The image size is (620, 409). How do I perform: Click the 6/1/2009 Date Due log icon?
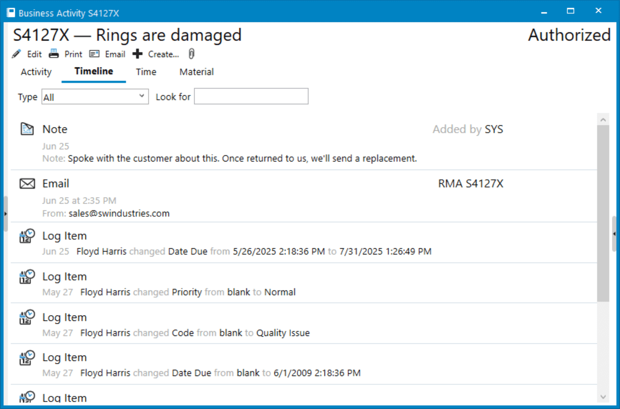coord(27,358)
